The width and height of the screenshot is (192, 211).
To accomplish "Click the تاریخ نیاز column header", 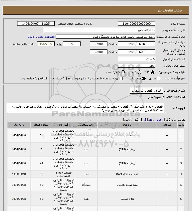I will [19, 125].
